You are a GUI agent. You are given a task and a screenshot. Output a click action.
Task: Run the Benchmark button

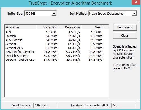tap(125, 27)
